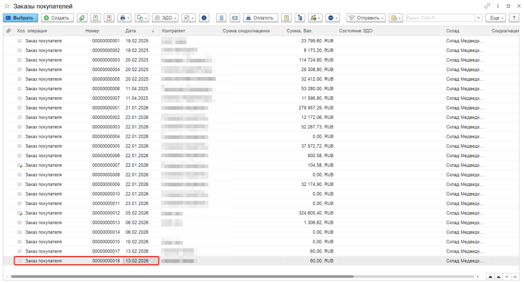
Task: Expand the print dropdown
Action: point(125,18)
